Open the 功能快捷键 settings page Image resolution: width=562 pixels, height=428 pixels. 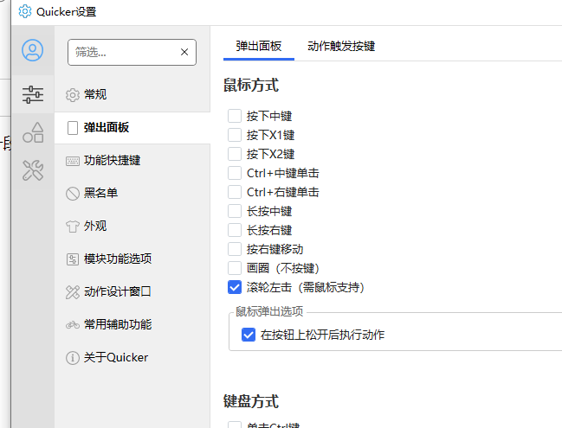pyautogui.click(x=132, y=161)
